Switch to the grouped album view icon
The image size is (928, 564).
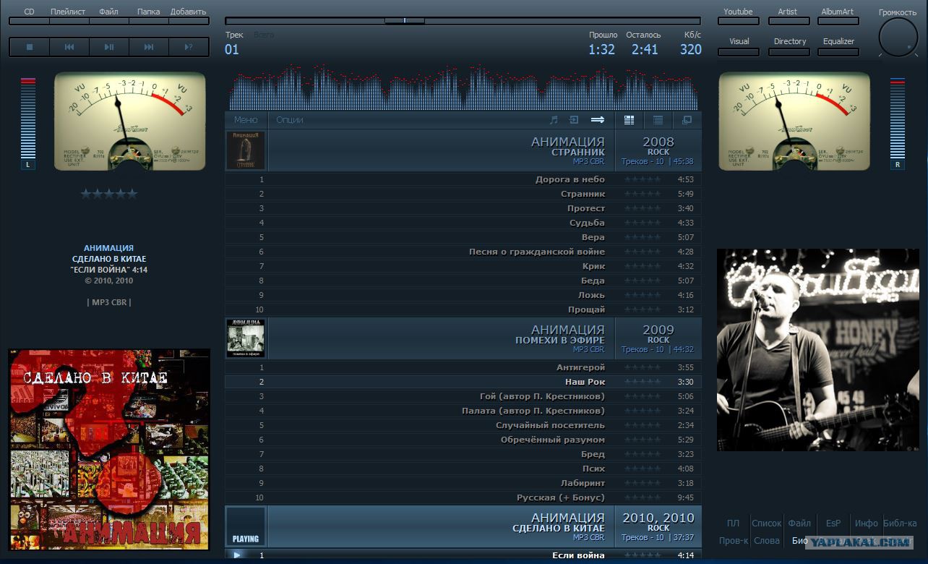tap(629, 120)
